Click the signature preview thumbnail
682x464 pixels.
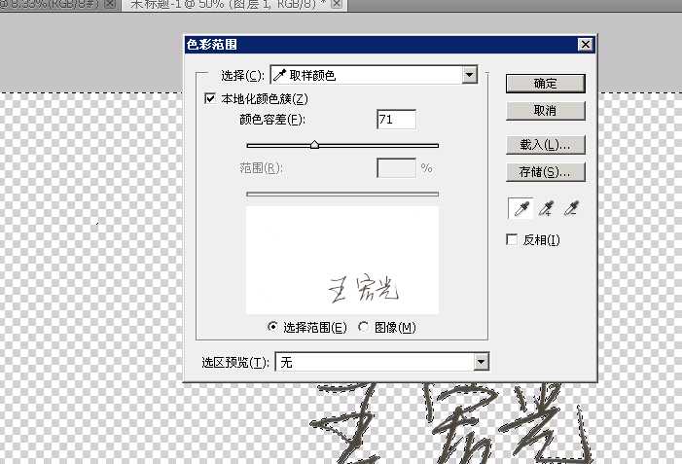pos(342,260)
